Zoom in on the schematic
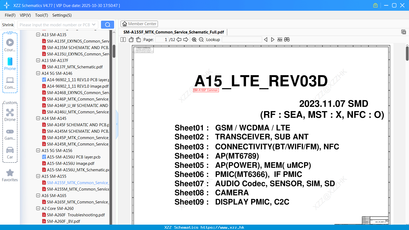Image resolution: width=409 pixels, height=230 pixels. [x=194, y=40]
